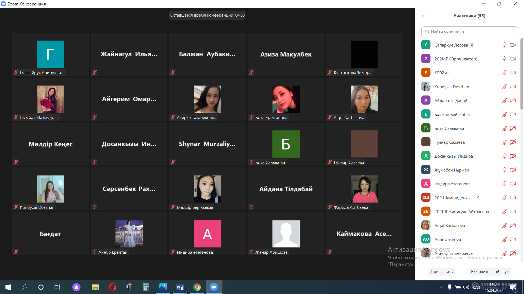Collapse the participants panel chevron

pos(423,16)
